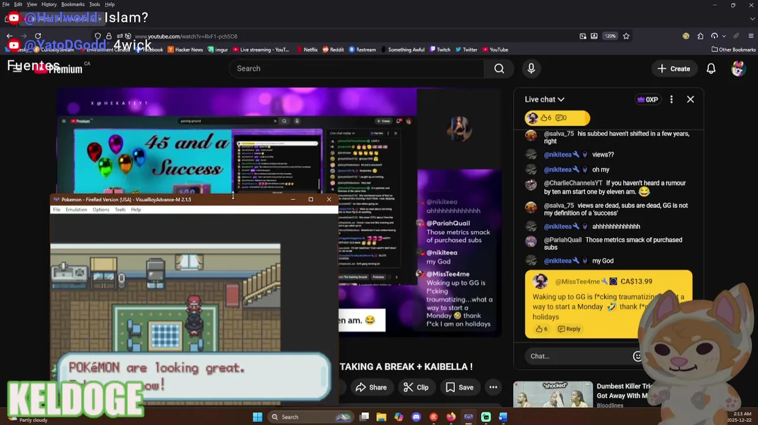Open Other Bookmarks folder

[x=734, y=50]
